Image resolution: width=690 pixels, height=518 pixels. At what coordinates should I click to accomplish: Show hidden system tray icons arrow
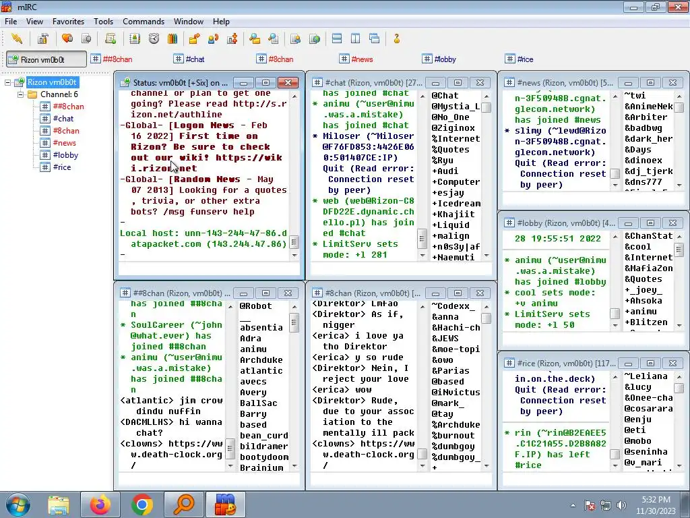(x=573, y=505)
